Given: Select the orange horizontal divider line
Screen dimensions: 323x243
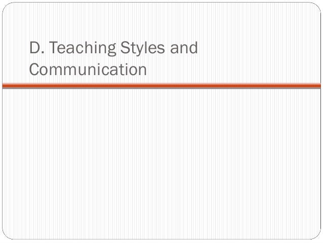Looking at the screenshot, I should pos(161,85).
